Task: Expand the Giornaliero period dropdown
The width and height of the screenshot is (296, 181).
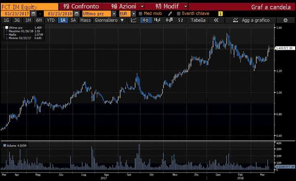Action: coord(122,20)
